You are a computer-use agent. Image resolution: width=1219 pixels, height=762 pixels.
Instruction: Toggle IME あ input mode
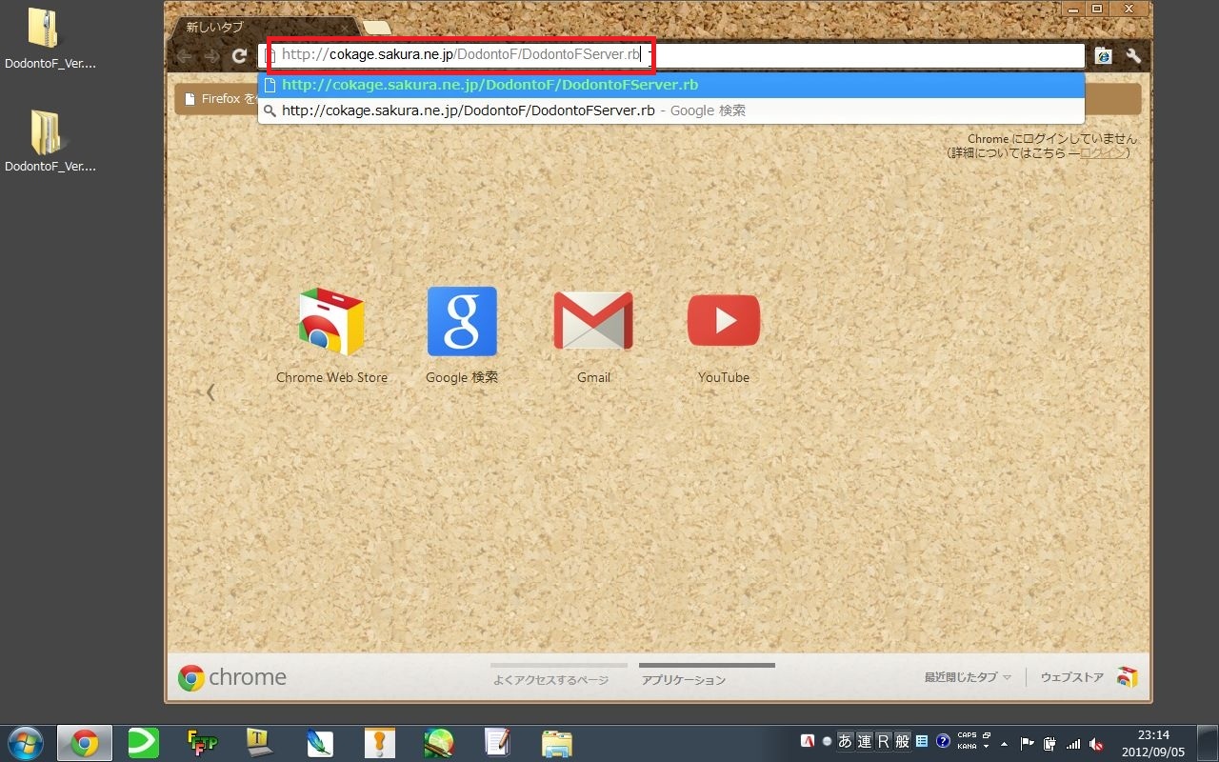[845, 742]
